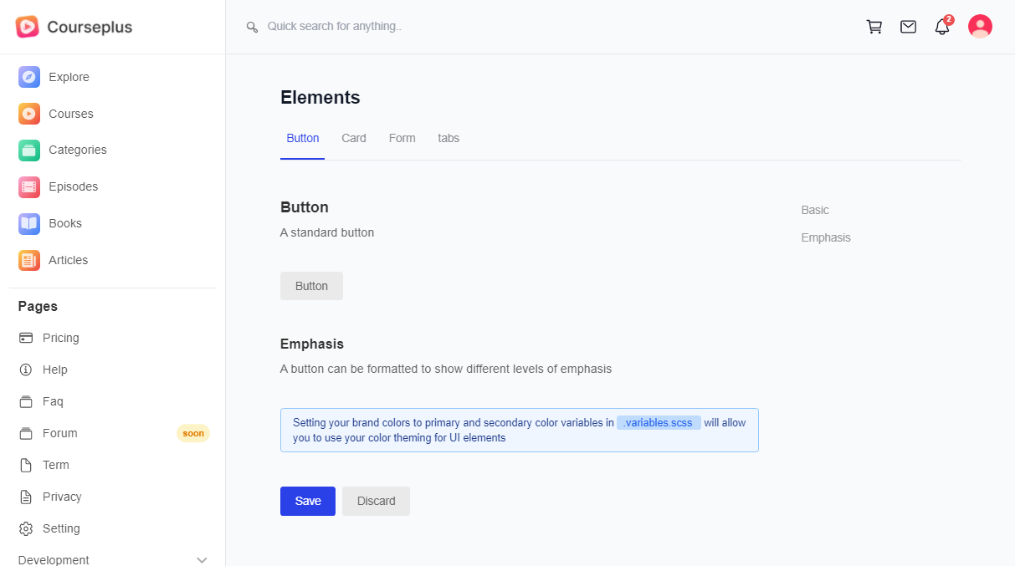Switch to the Card tab
Screen dimensions: 1015x566
pos(354,138)
